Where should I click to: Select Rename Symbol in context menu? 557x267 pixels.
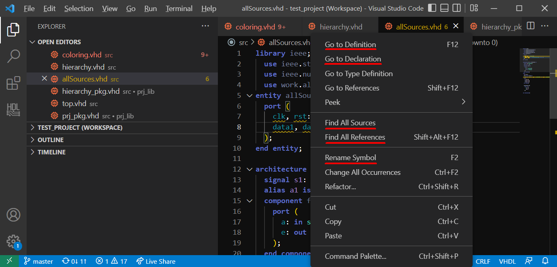pyautogui.click(x=392, y=158)
